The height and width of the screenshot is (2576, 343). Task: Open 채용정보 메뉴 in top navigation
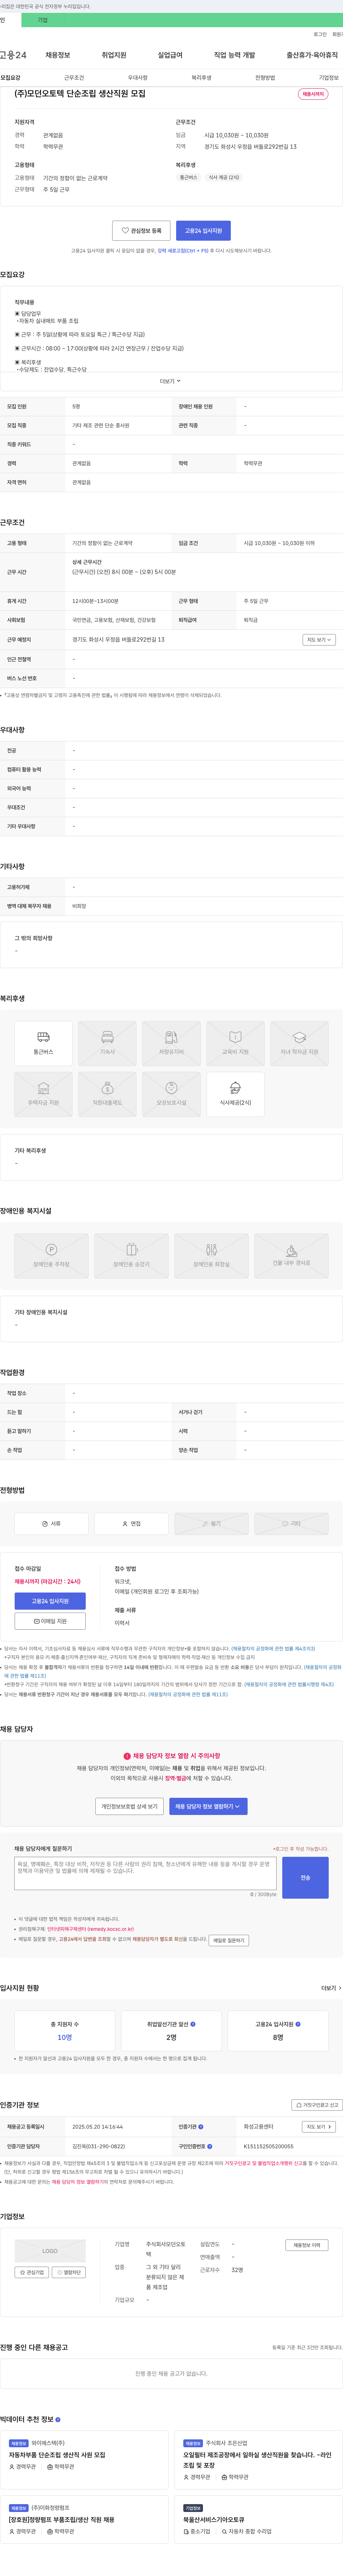point(58,55)
